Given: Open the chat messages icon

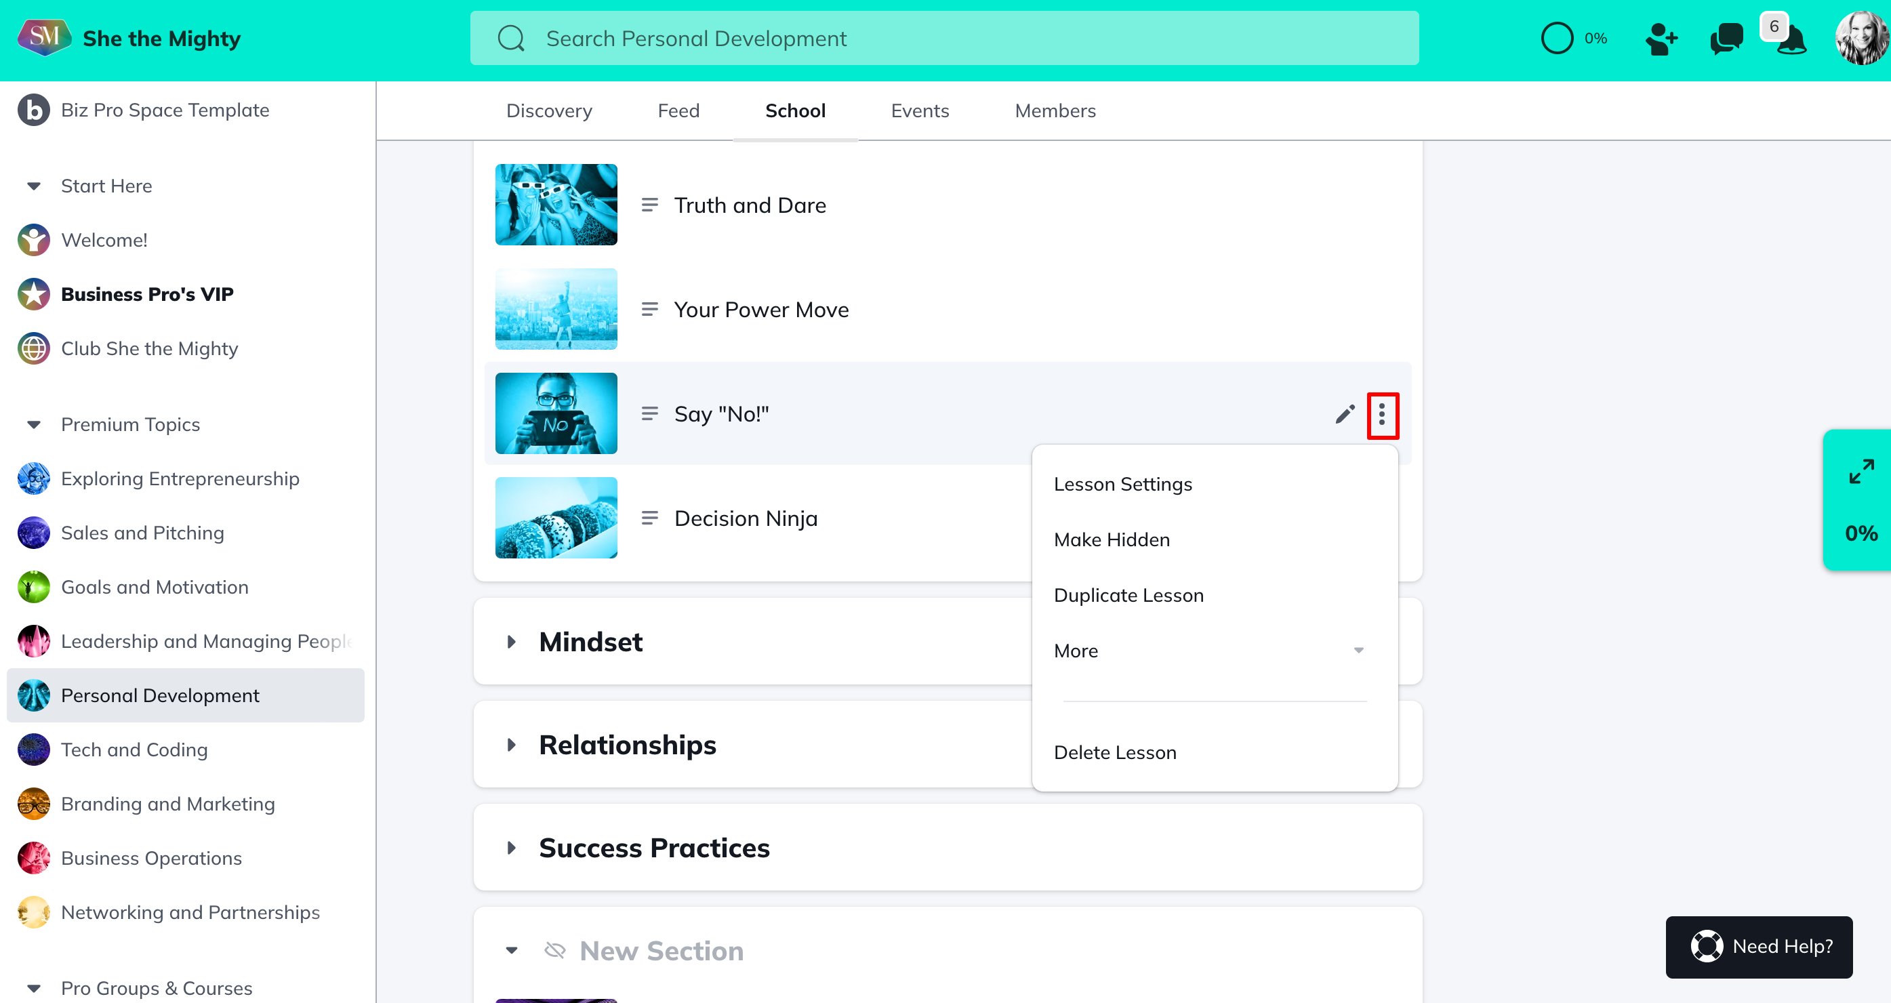Looking at the screenshot, I should coord(1725,39).
